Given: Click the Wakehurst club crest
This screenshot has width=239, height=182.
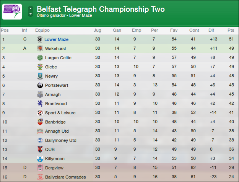Looking at the screenshot, I should (40, 48).
